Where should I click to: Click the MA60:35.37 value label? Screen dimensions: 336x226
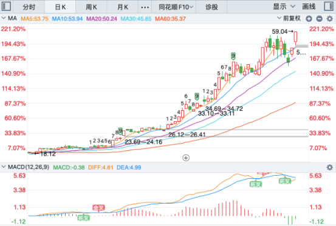170,19
